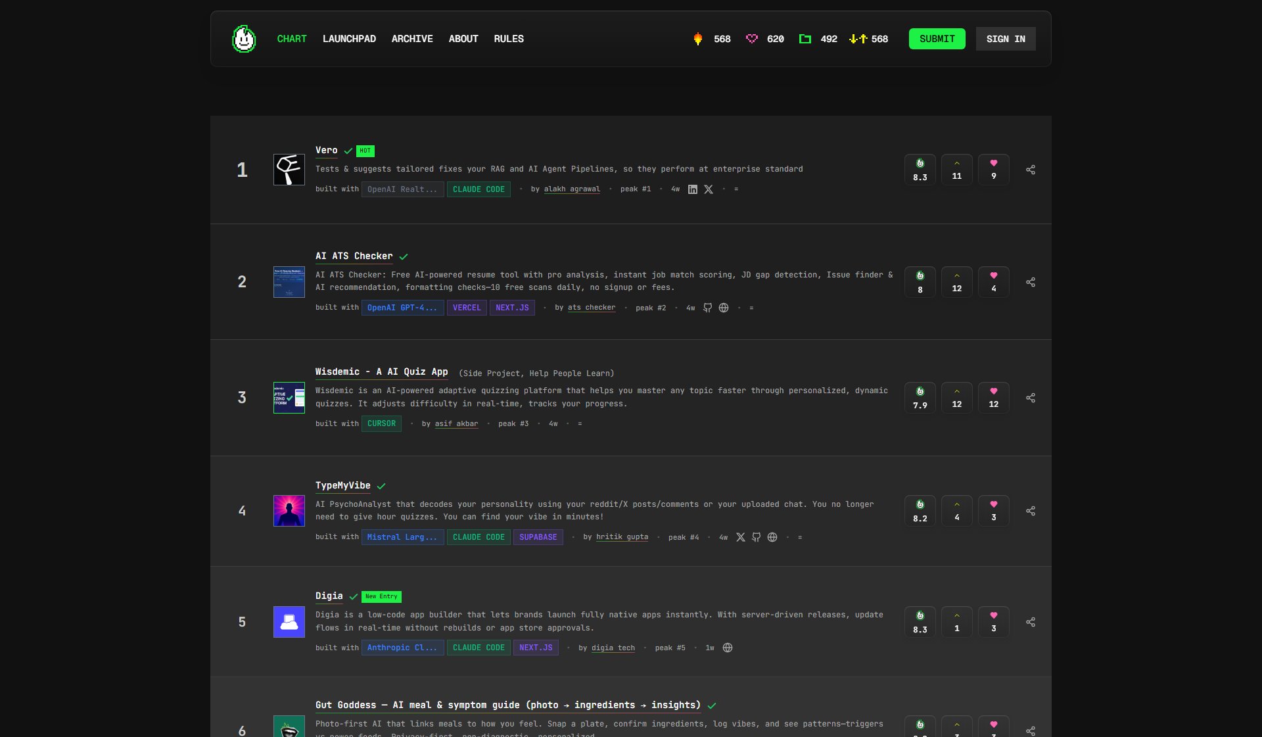Like Vero using its heart button

(993, 169)
